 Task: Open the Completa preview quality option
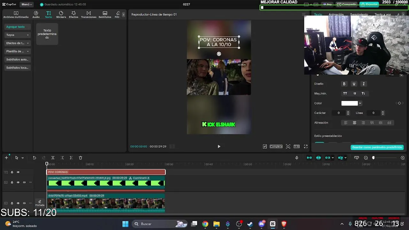tap(276, 146)
